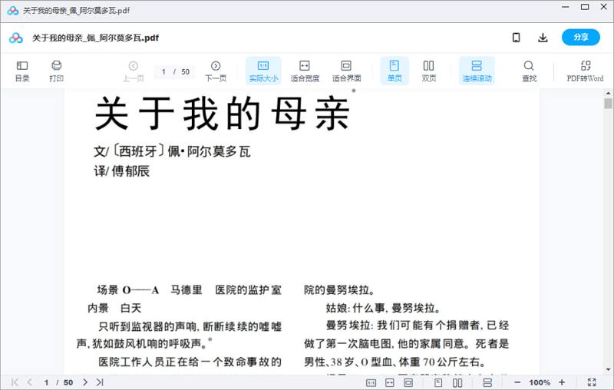Zoom out with bottom minus button
The image size is (614, 390).
[x=517, y=382]
